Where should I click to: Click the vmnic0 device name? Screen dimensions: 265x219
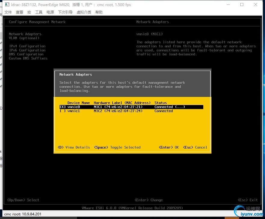[x=73, y=107]
